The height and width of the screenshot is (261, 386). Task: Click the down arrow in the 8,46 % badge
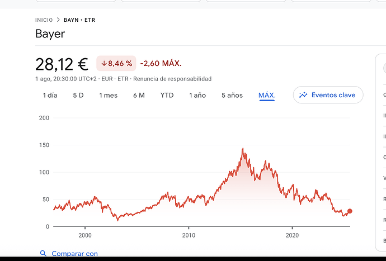[x=104, y=64]
